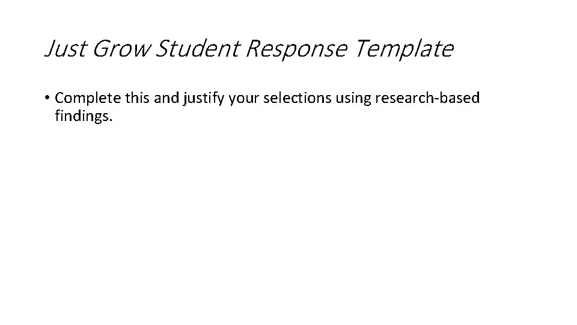The width and height of the screenshot is (577, 325).
Task: Click the word "findings." on the second line
Action: pos(83,115)
